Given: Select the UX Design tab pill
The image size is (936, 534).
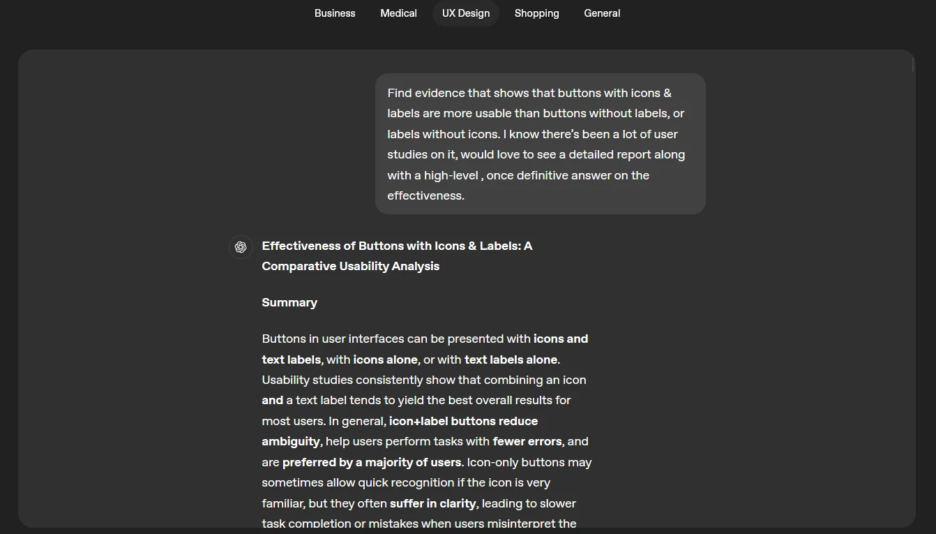Looking at the screenshot, I should [x=466, y=13].
